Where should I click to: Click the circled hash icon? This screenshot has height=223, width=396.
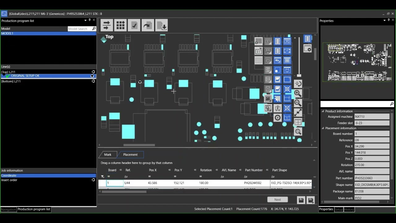point(278,118)
